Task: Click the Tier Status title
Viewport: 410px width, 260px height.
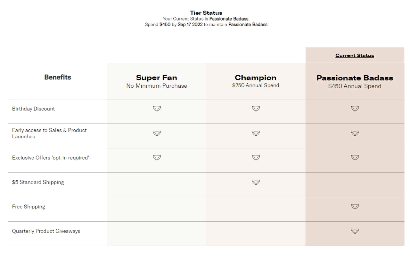Action: (x=206, y=13)
